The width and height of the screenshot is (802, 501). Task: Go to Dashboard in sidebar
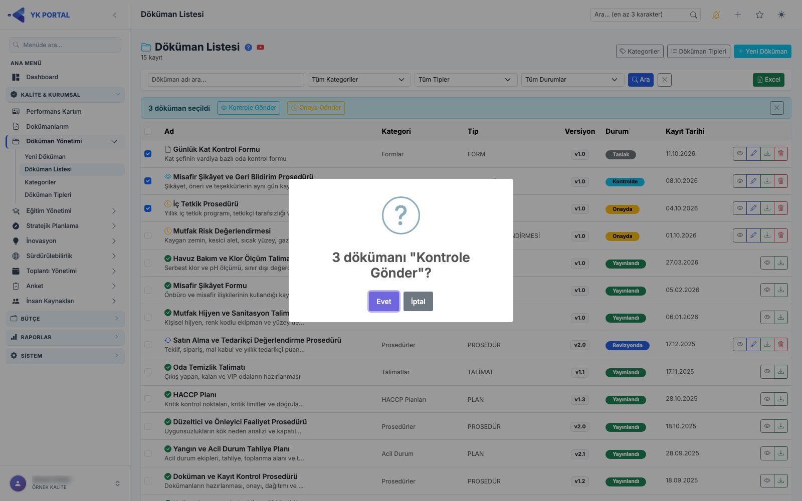(65, 77)
